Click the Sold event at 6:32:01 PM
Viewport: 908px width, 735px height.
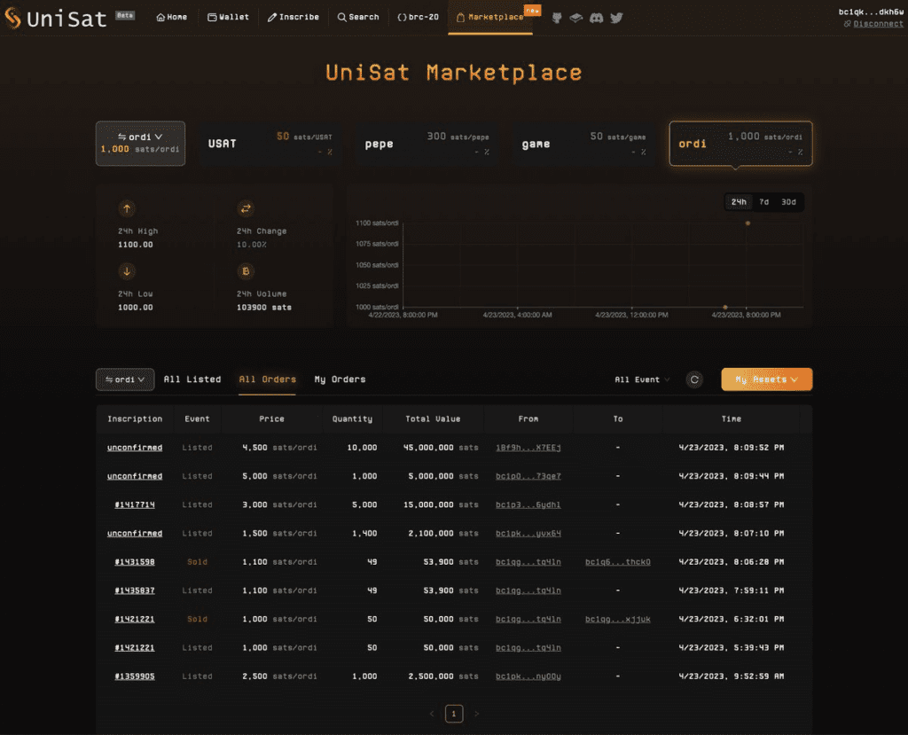(x=197, y=619)
